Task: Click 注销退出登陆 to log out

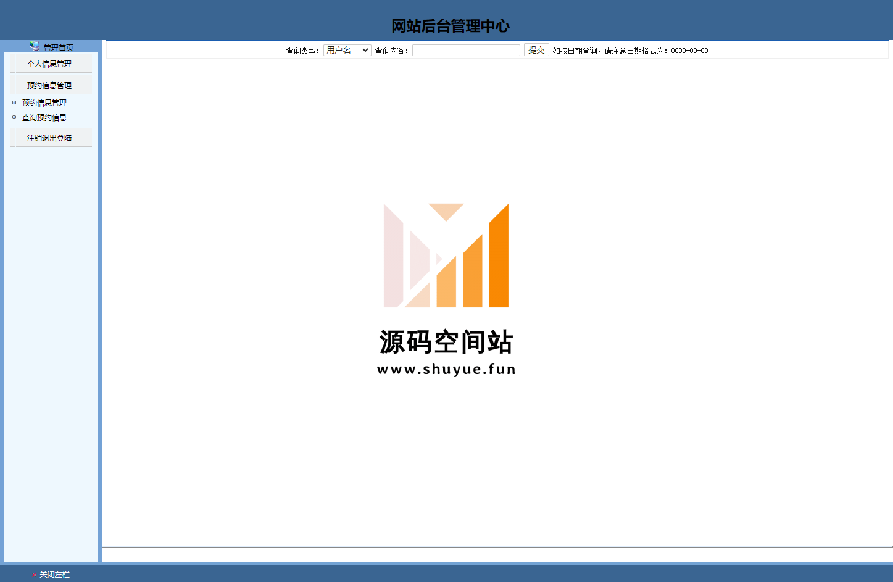Action: tap(49, 138)
